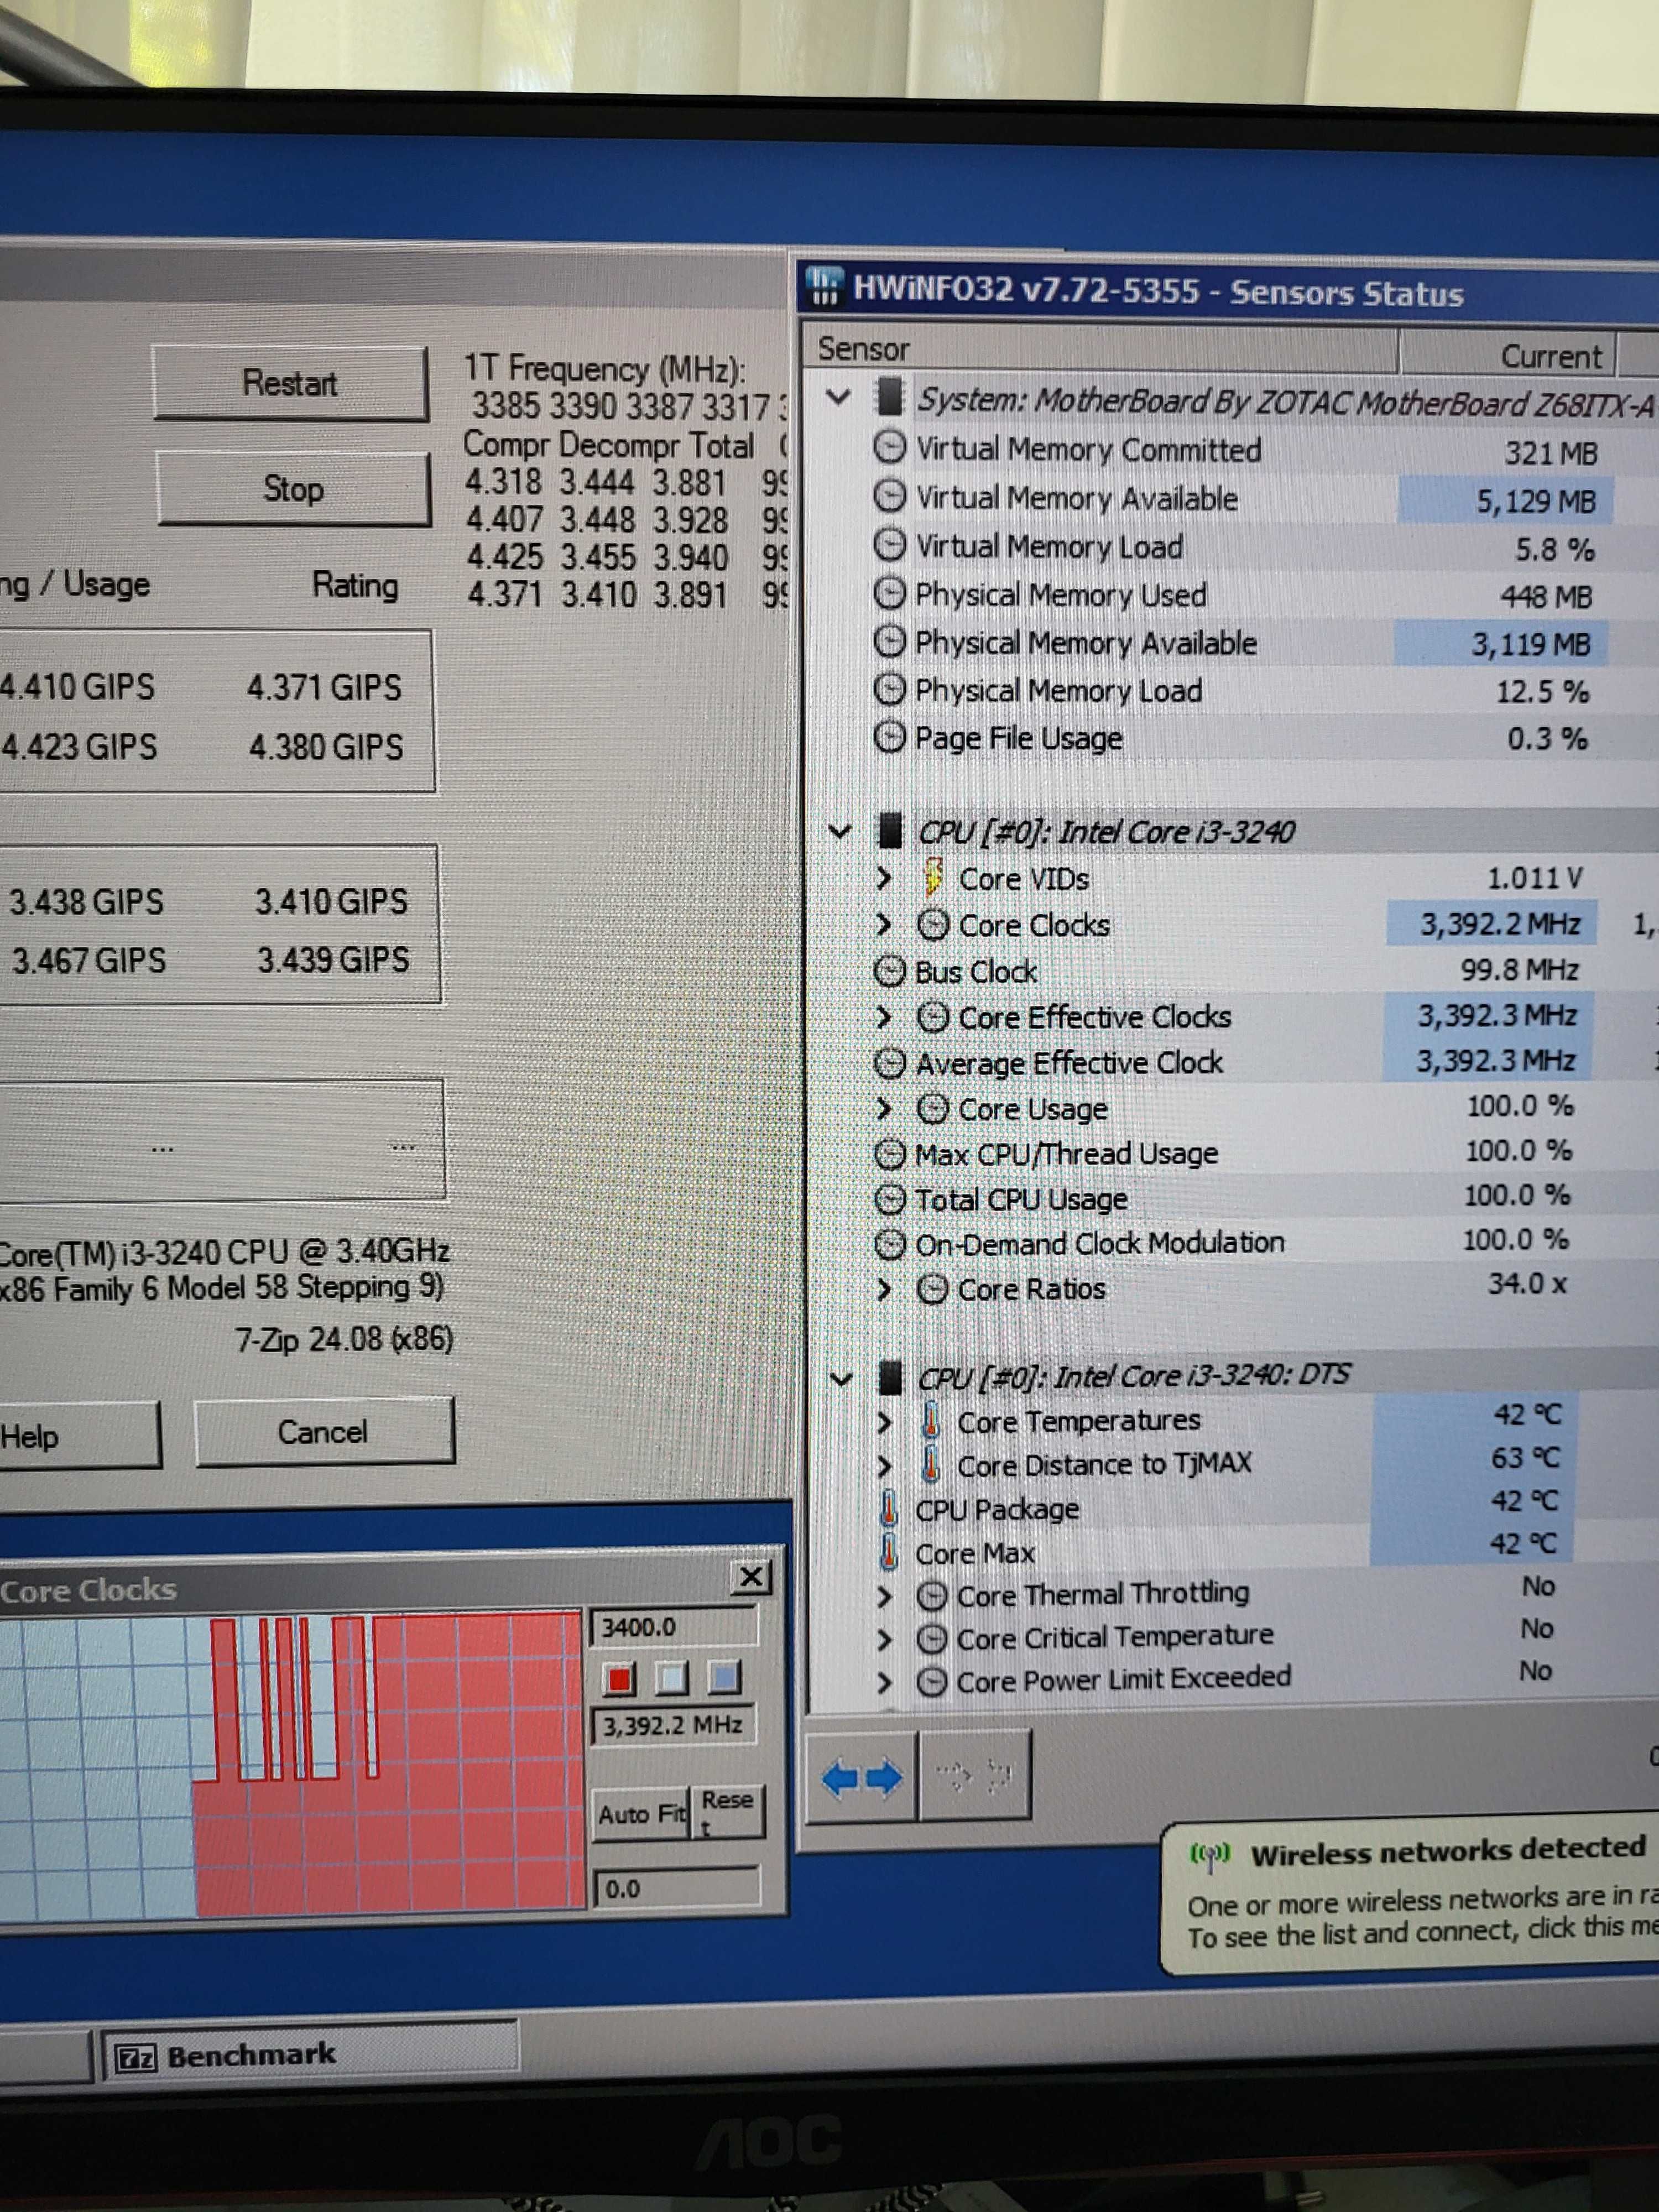Collapse the CPU [#0] Intel Core i3-3240 group
The width and height of the screenshot is (1659, 2212).
840,831
